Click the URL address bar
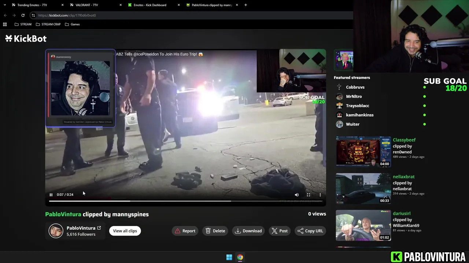 [x=191, y=15]
